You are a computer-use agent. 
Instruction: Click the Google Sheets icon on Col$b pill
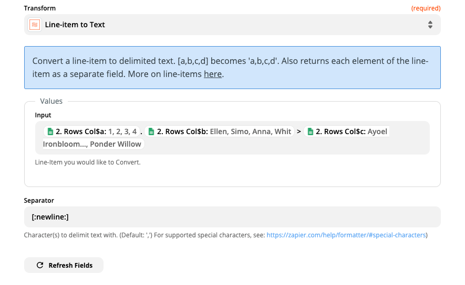coord(151,131)
